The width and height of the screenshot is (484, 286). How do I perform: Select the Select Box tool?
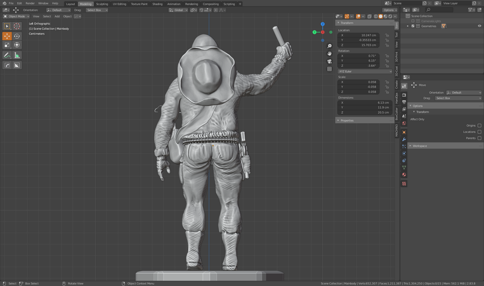(7, 26)
